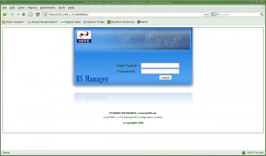Screen dimensions: 266x156
Task: Open the URL history dropdown arrow
Action: pyautogui.click(x=206, y=15)
